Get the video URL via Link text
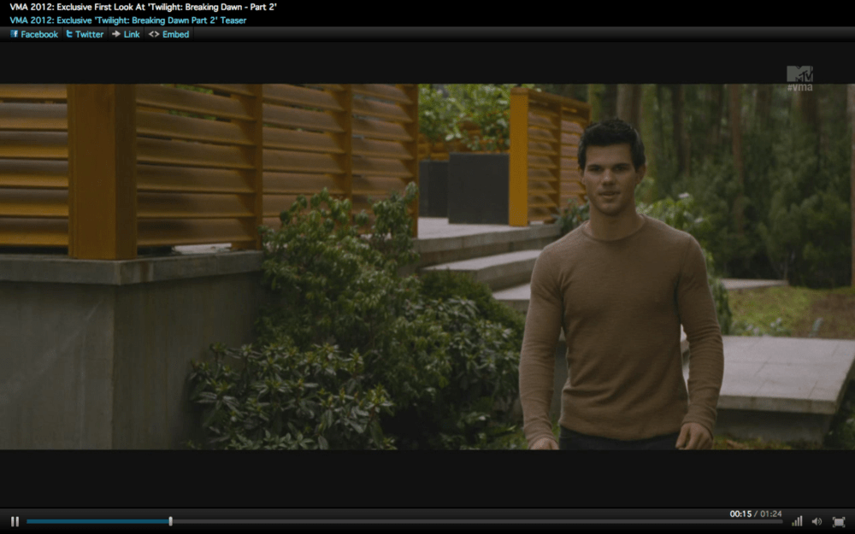Image resolution: width=855 pixels, height=534 pixels. tap(132, 34)
